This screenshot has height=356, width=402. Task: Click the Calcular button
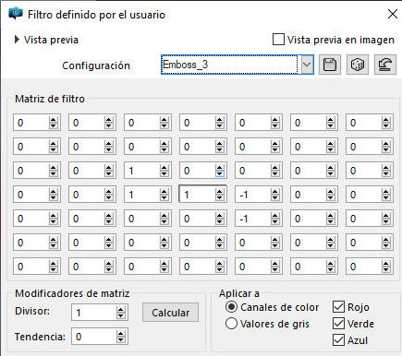pos(170,313)
